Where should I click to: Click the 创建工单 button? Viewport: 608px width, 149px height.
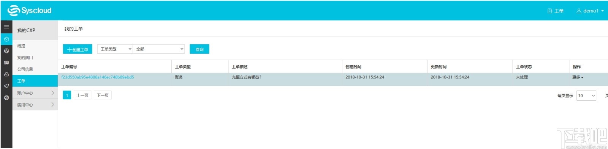tap(78, 49)
